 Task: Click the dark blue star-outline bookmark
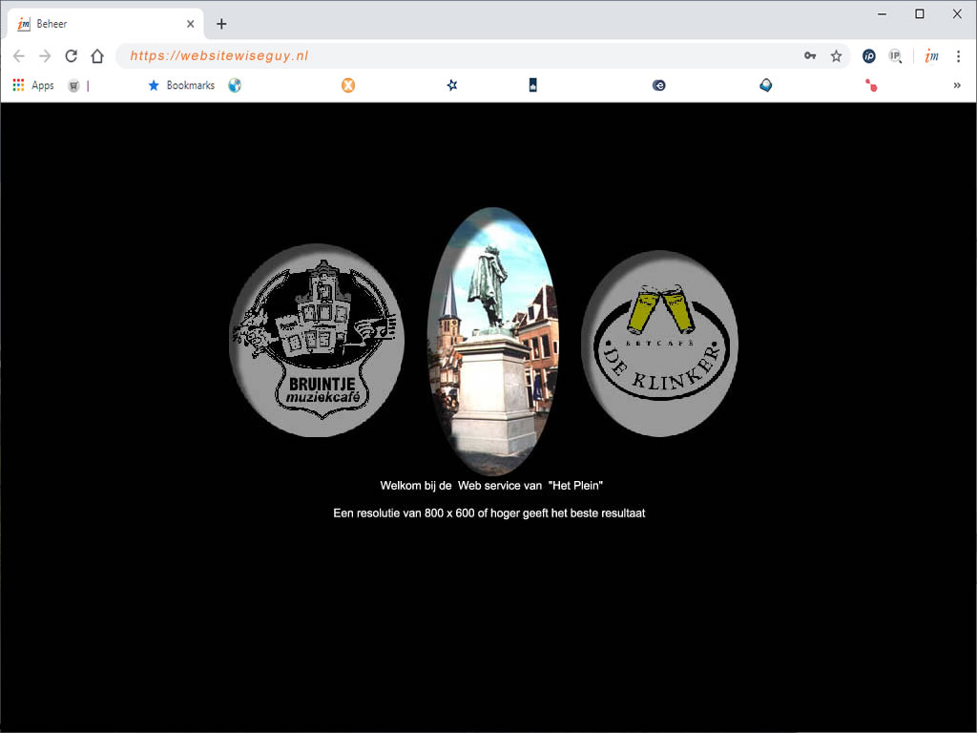pyautogui.click(x=452, y=85)
